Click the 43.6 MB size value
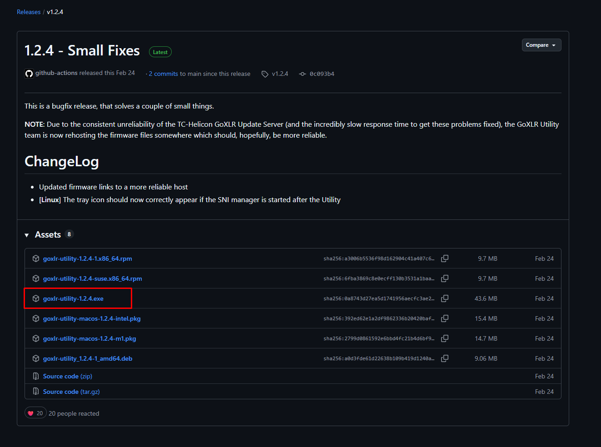 pos(486,298)
